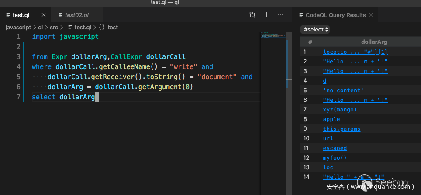Screen dimensions: 421x195
Task: Click the {} test symbol breadcrumb
Action: pos(108,27)
